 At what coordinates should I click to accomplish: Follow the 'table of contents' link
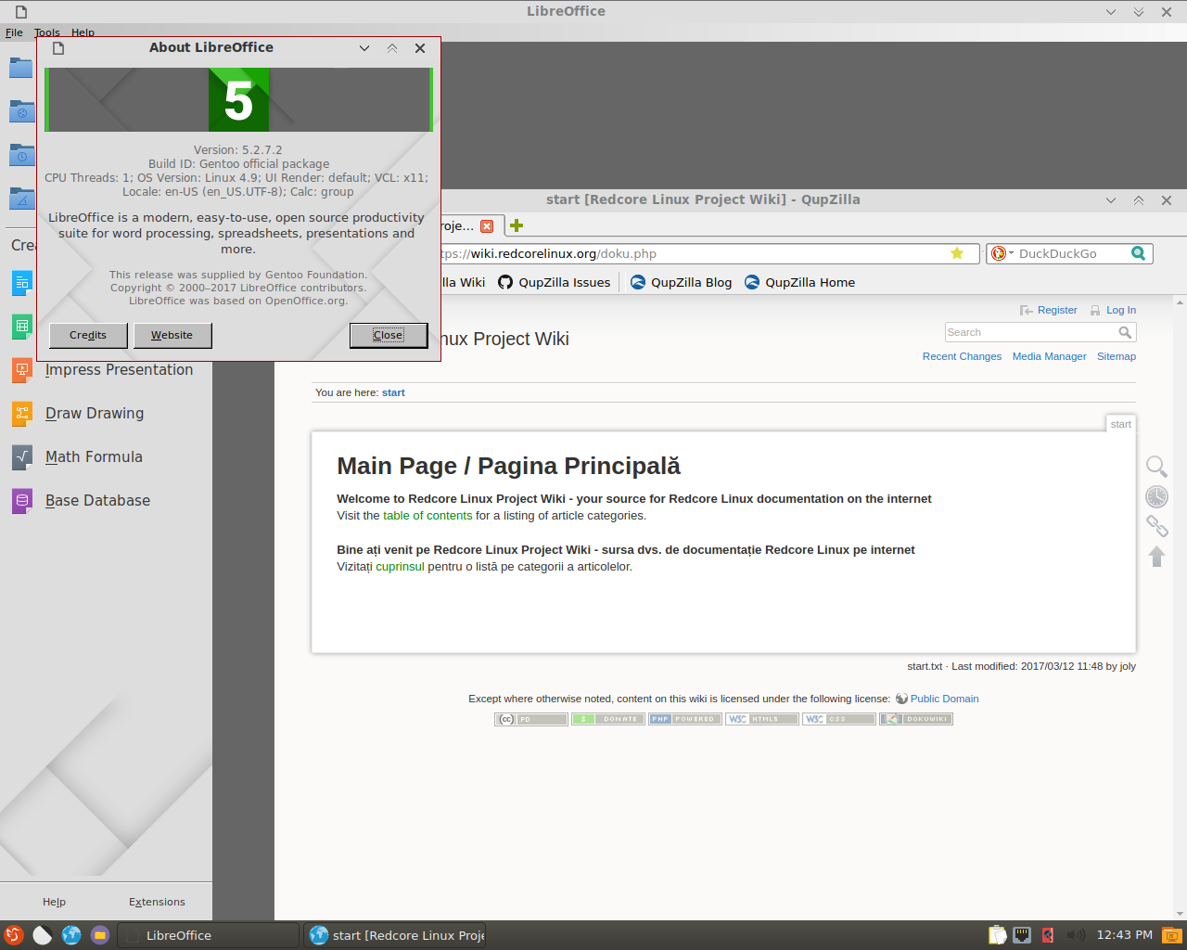(x=428, y=516)
